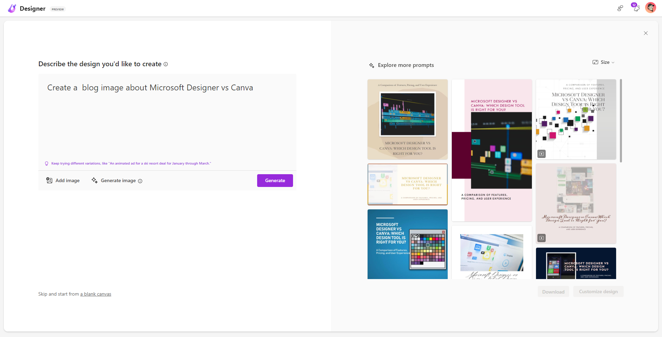
Task: Open the rewards icon with 12 badge
Action: coord(636,8)
